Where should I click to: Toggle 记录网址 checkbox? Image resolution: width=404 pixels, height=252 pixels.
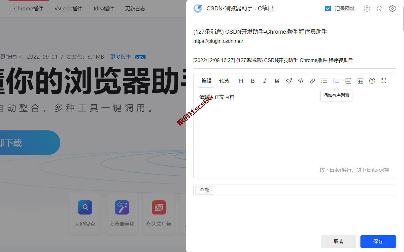click(328, 9)
